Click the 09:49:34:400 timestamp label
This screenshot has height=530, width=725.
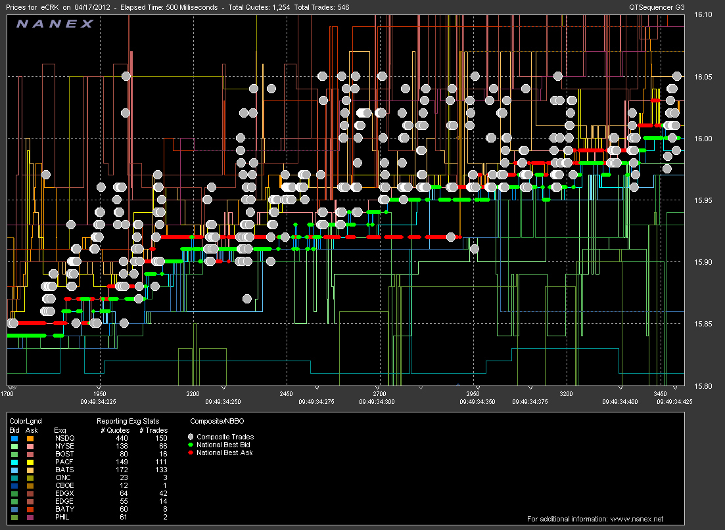[620, 401]
